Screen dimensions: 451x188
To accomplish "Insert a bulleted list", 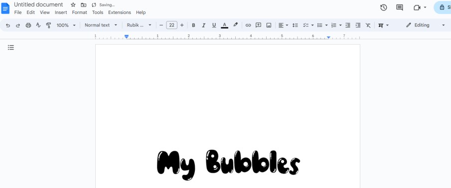I will pos(319,25).
